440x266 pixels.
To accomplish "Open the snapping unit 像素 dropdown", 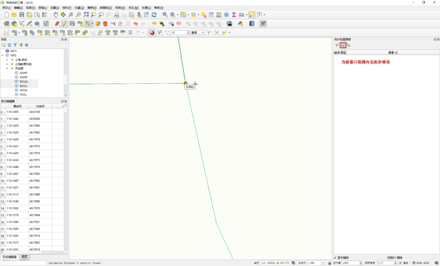I will 198,33.
